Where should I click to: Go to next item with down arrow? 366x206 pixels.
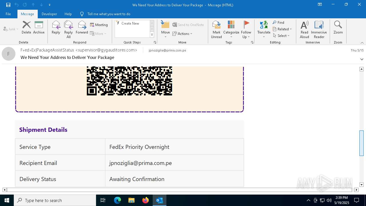pos(41,5)
